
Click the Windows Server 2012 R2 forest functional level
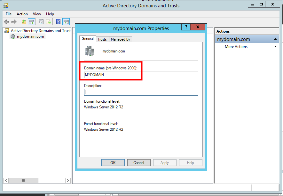104,129
